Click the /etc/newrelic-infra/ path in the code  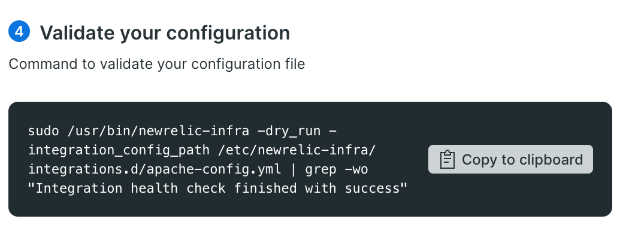(297, 150)
